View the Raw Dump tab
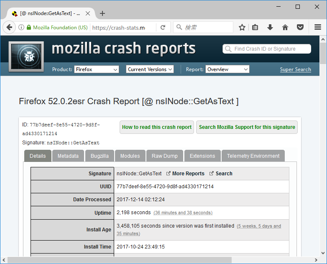Screen dimensions: 327x264 pos(164,156)
